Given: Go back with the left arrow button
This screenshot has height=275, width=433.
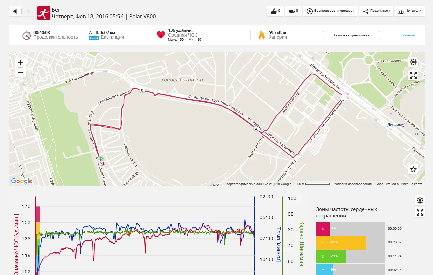Looking at the screenshot, I should (x=15, y=11).
